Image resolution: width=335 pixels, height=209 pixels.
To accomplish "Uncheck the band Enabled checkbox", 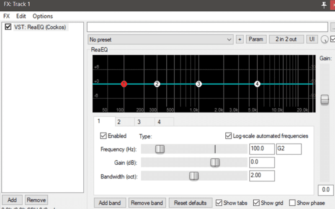I will (103, 135).
